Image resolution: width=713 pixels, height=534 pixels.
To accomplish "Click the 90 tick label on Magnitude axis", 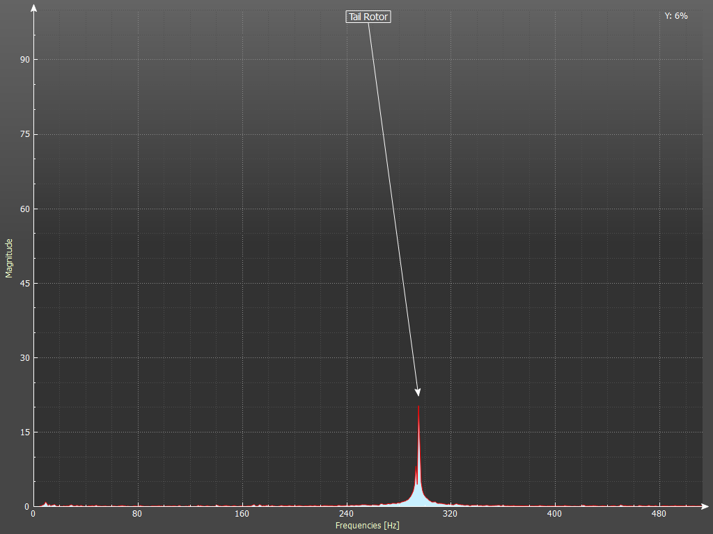I will pyautogui.click(x=24, y=60).
